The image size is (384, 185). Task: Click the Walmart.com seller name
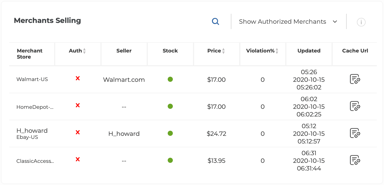(124, 80)
